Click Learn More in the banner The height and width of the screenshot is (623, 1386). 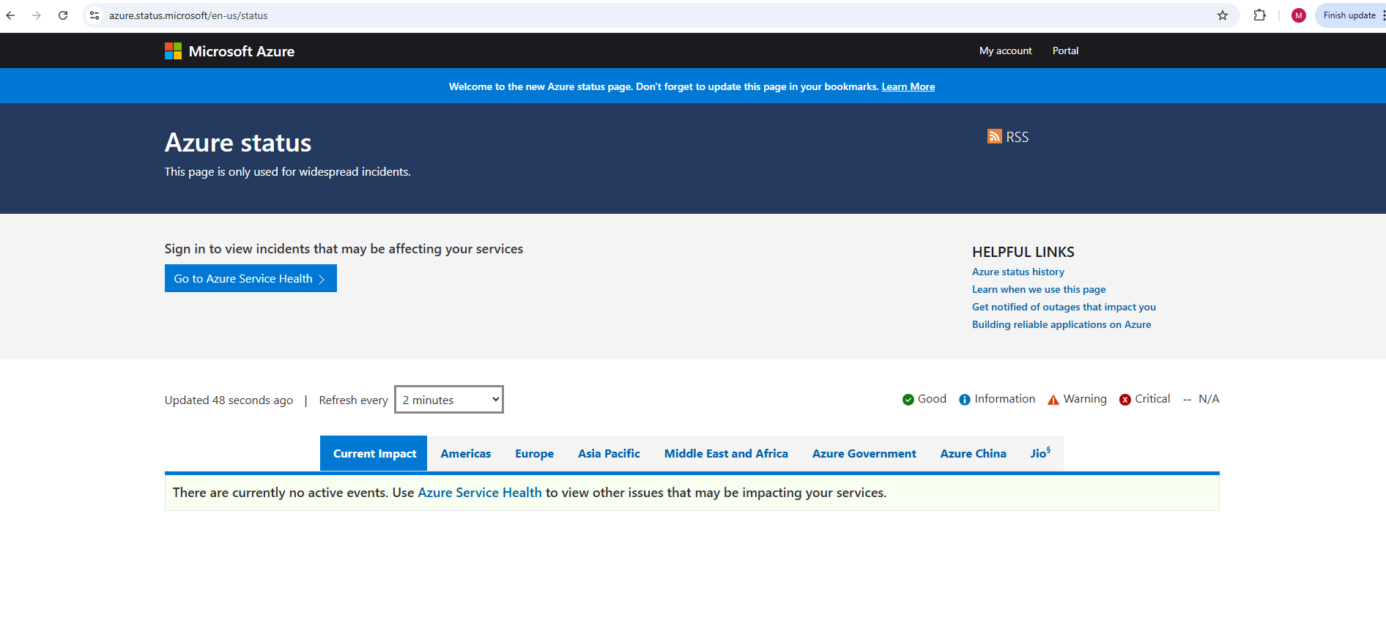tap(908, 86)
